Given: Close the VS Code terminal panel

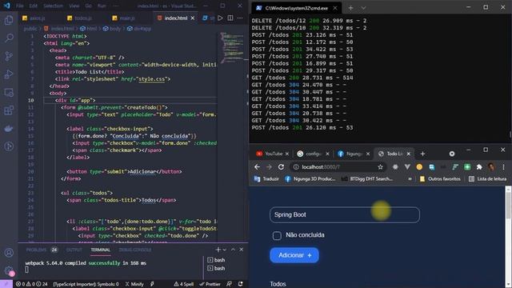Looking at the screenshot, I should [x=242, y=250].
